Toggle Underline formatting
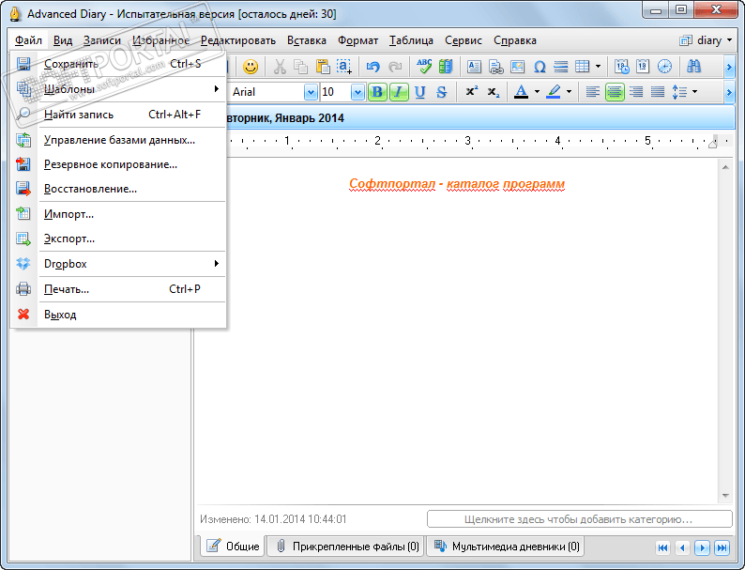The width and height of the screenshot is (745, 570). [x=419, y=92]
